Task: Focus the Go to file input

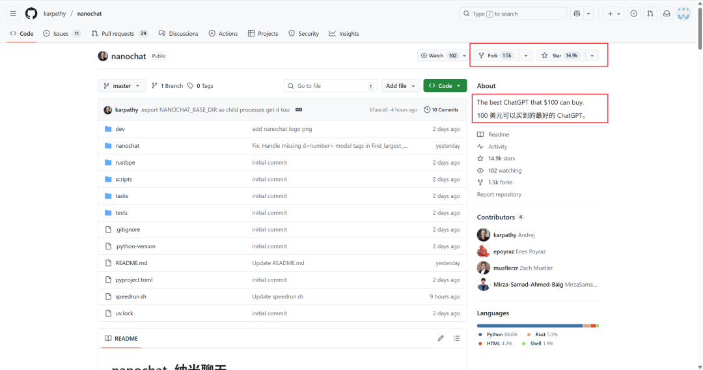Action: 330,86
